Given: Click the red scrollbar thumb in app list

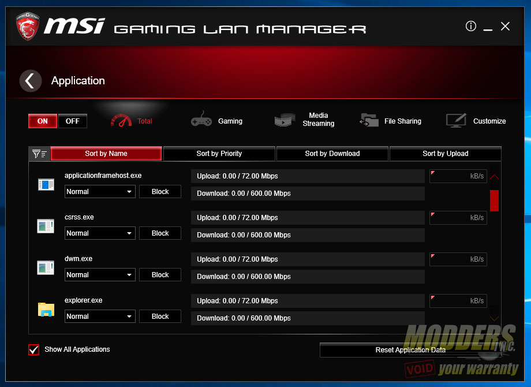Looking at the screenshot, I should click(494, 200).
